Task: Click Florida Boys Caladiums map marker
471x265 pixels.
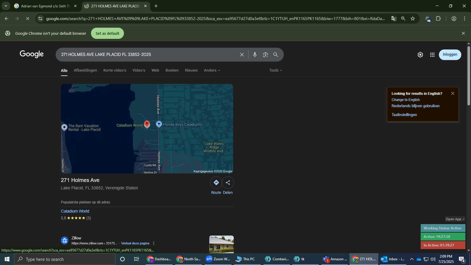Action: pos(159,124)
